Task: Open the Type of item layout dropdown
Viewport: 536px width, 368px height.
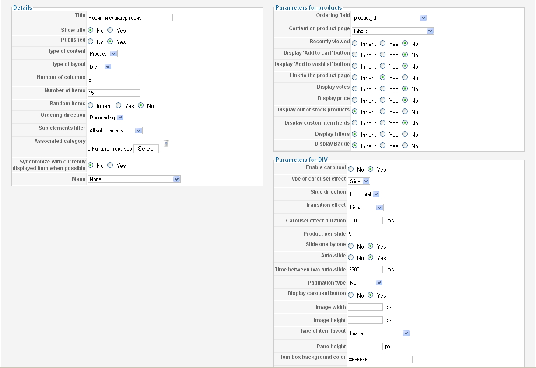Action: pyautogui.click(x=379, y=333)
